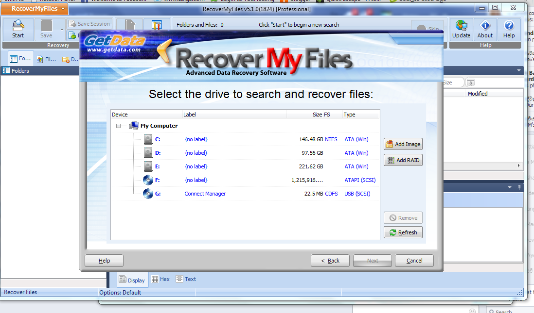The width and height of the screenshot is (534, 313).
Task: Click the Back button
Action: pyautogui.click(x=330, y=261)
